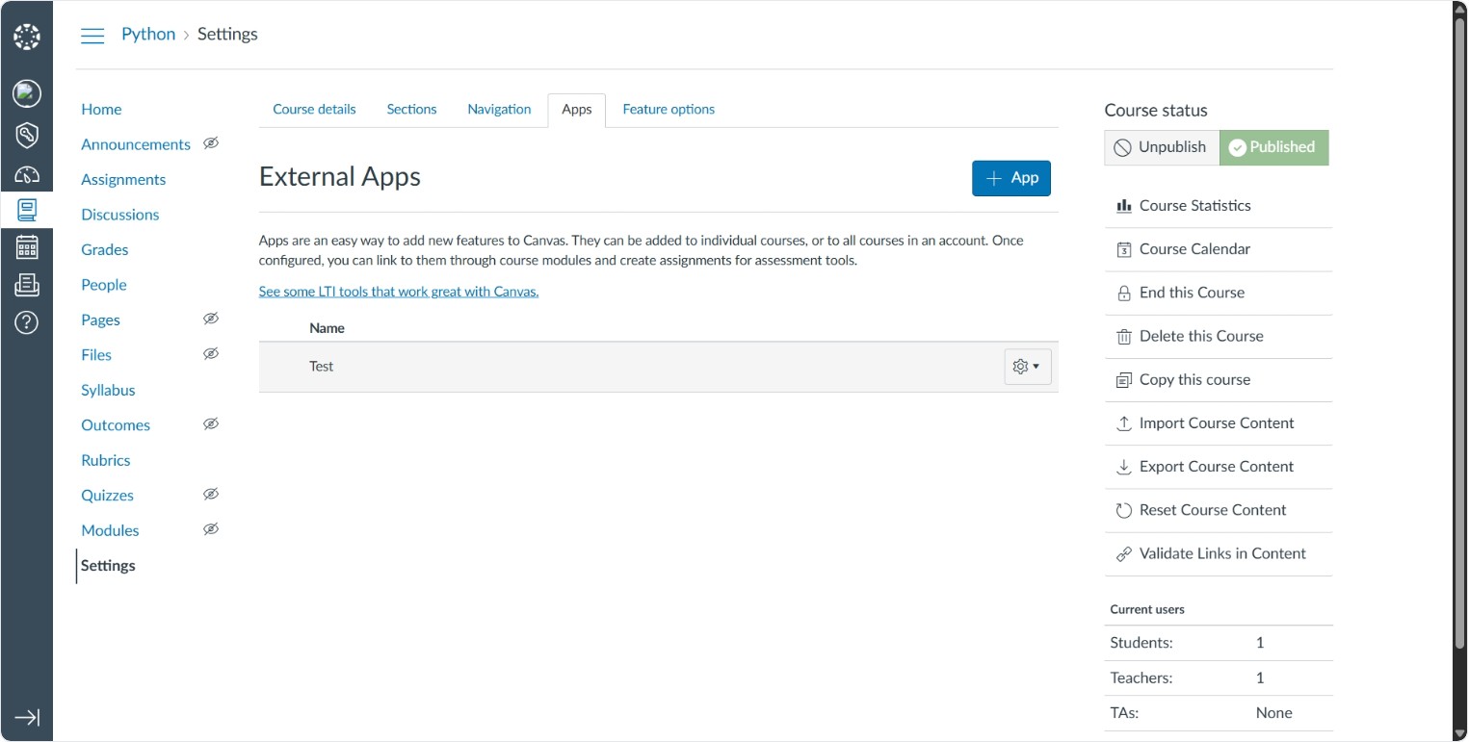The width and height of the screenshot is (1469, 742).
Task: Open the Account avatar in global navigation
Action: tap(27, 93)
